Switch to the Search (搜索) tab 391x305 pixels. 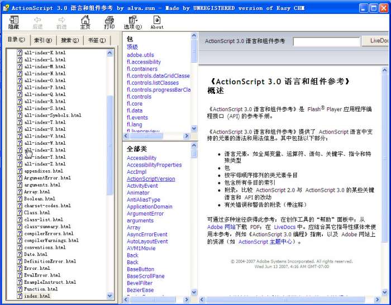click(70, 40)
